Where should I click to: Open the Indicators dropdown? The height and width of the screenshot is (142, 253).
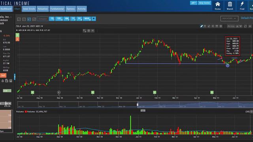pyautogui.click(x=229, y=19)
